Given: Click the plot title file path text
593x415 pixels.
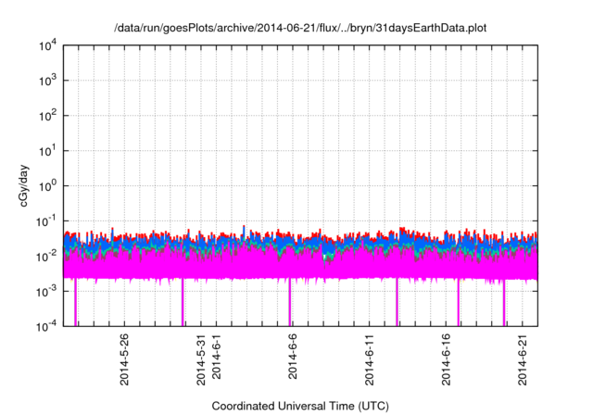Looking at the screenshot, I should (x=299, y=29).
